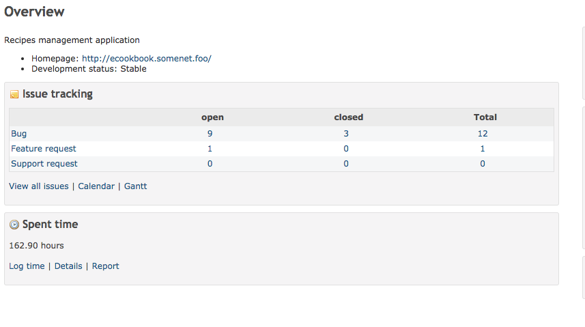Click View all issues link
This screenshot has height=327, width=585.
tap(39, 186)
